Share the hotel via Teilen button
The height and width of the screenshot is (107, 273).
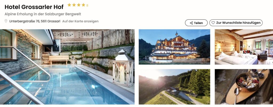196,23
